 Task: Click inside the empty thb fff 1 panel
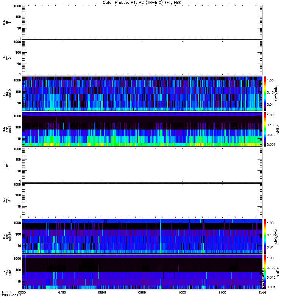pyautogui.click(x=142, y=22)
